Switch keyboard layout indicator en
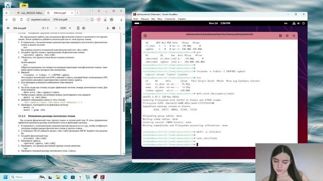Image resolution: width=323 pixels, height=181 pixels. point(286,24)
